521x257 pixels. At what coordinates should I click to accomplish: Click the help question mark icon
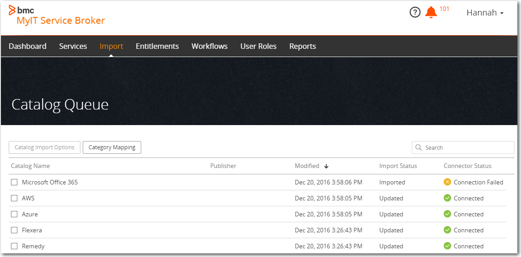pyautogui.click(x=415, y=13)
